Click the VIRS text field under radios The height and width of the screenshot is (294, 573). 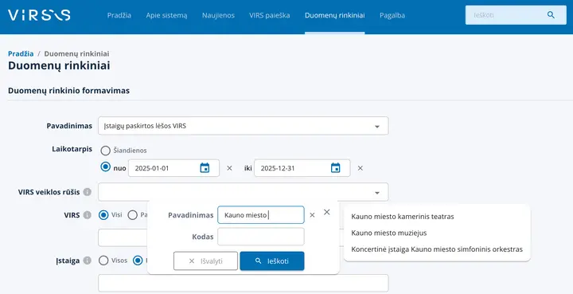pyautogui.click(x=123, y=237)
